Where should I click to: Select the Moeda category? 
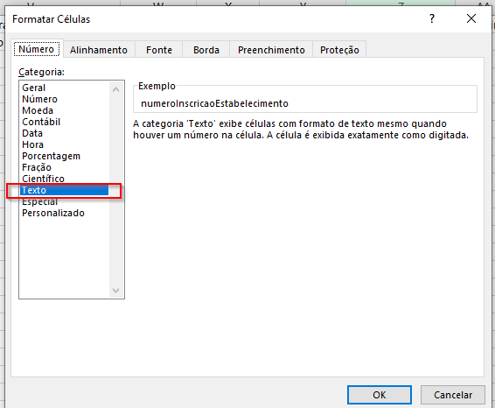(38, 110)
